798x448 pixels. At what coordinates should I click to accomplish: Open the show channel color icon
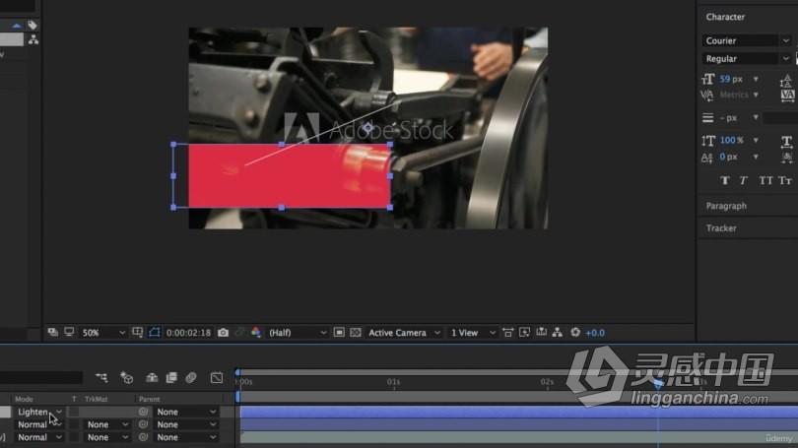[x=256, y=333]
